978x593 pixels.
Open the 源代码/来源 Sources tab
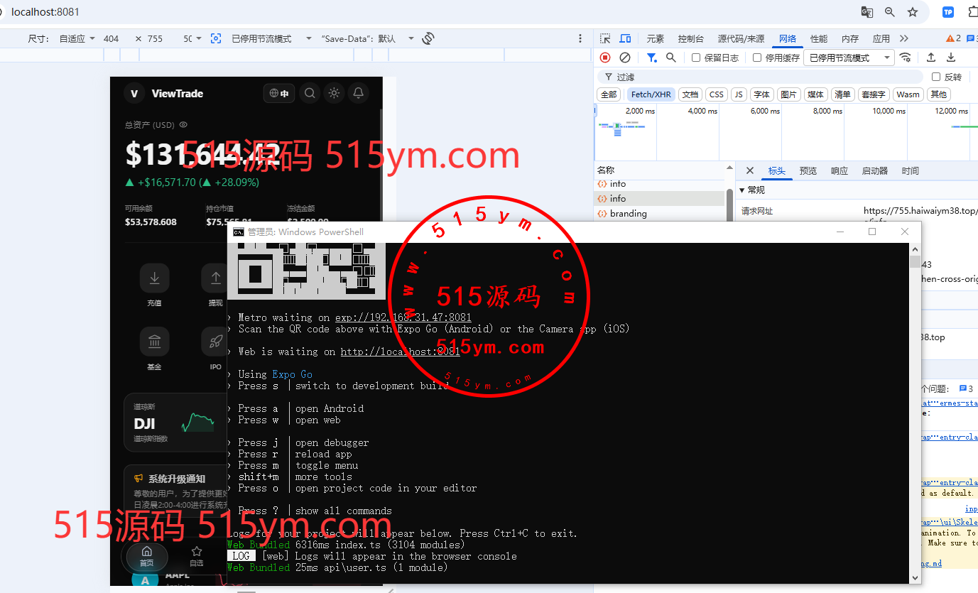point(741,38)
